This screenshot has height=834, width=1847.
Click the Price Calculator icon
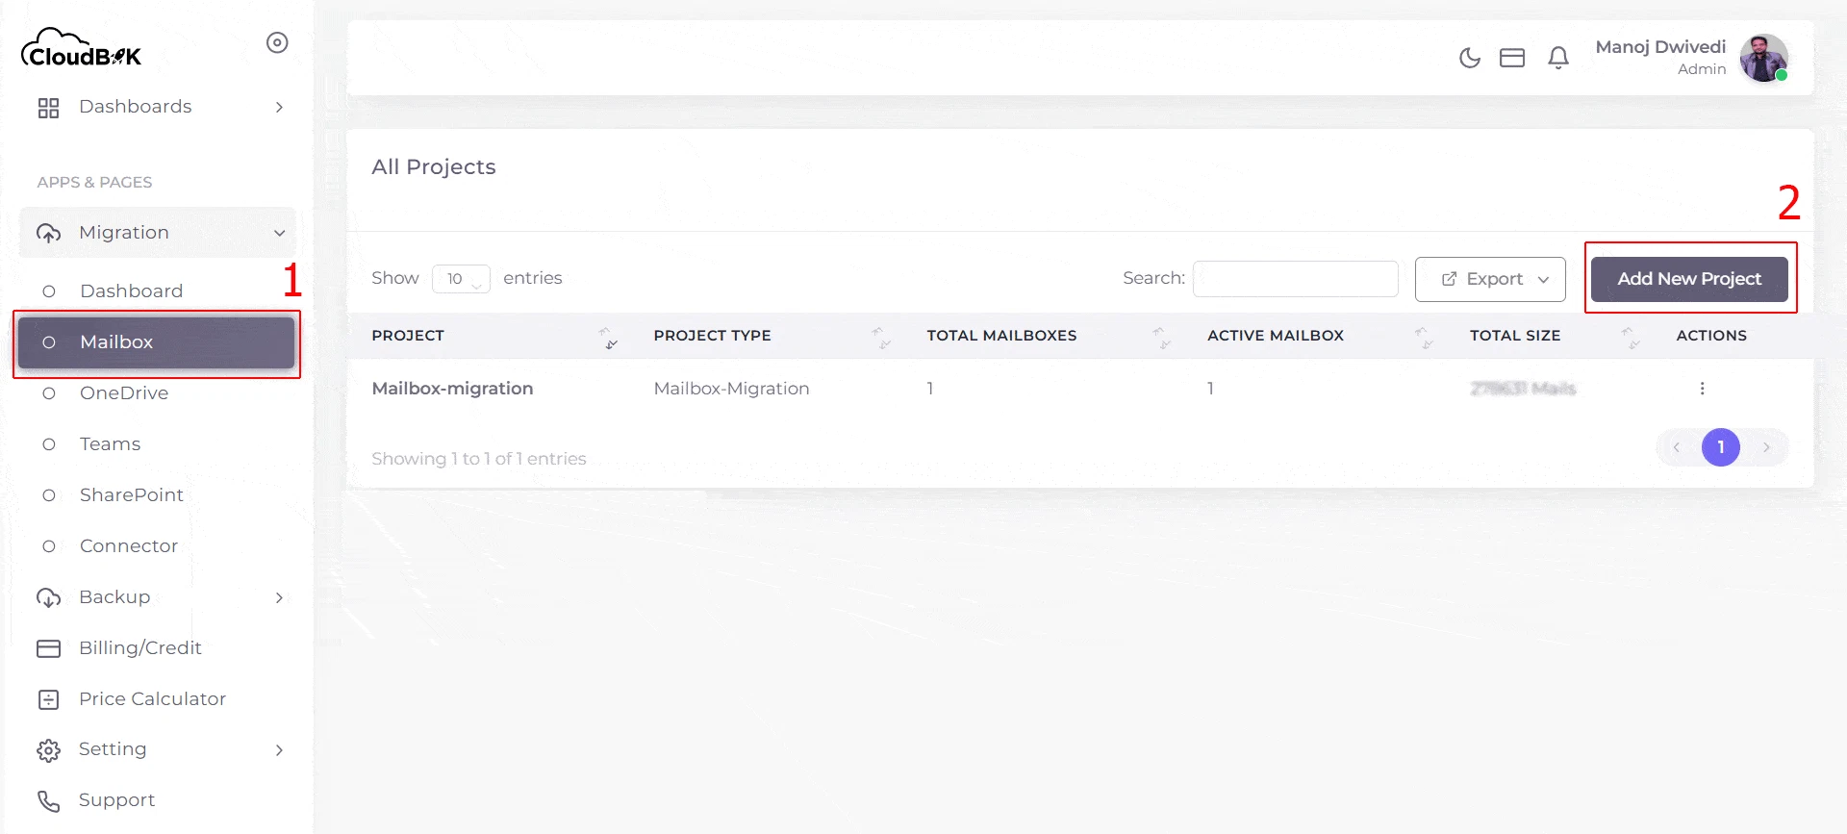point(48,699)
